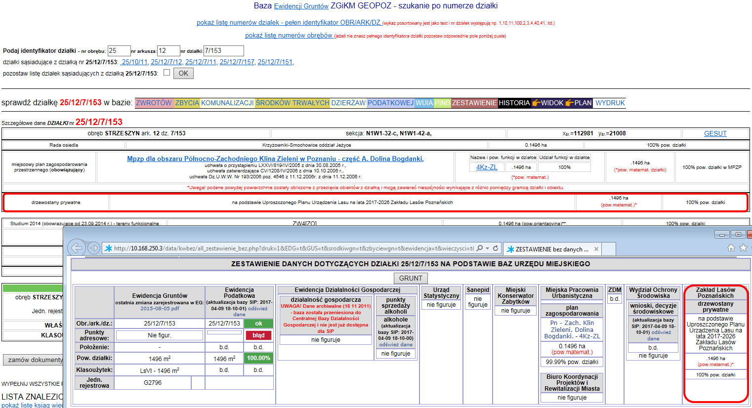Click the browser Back arrow button
752x408 pixels.
click(x=76, y=247)
